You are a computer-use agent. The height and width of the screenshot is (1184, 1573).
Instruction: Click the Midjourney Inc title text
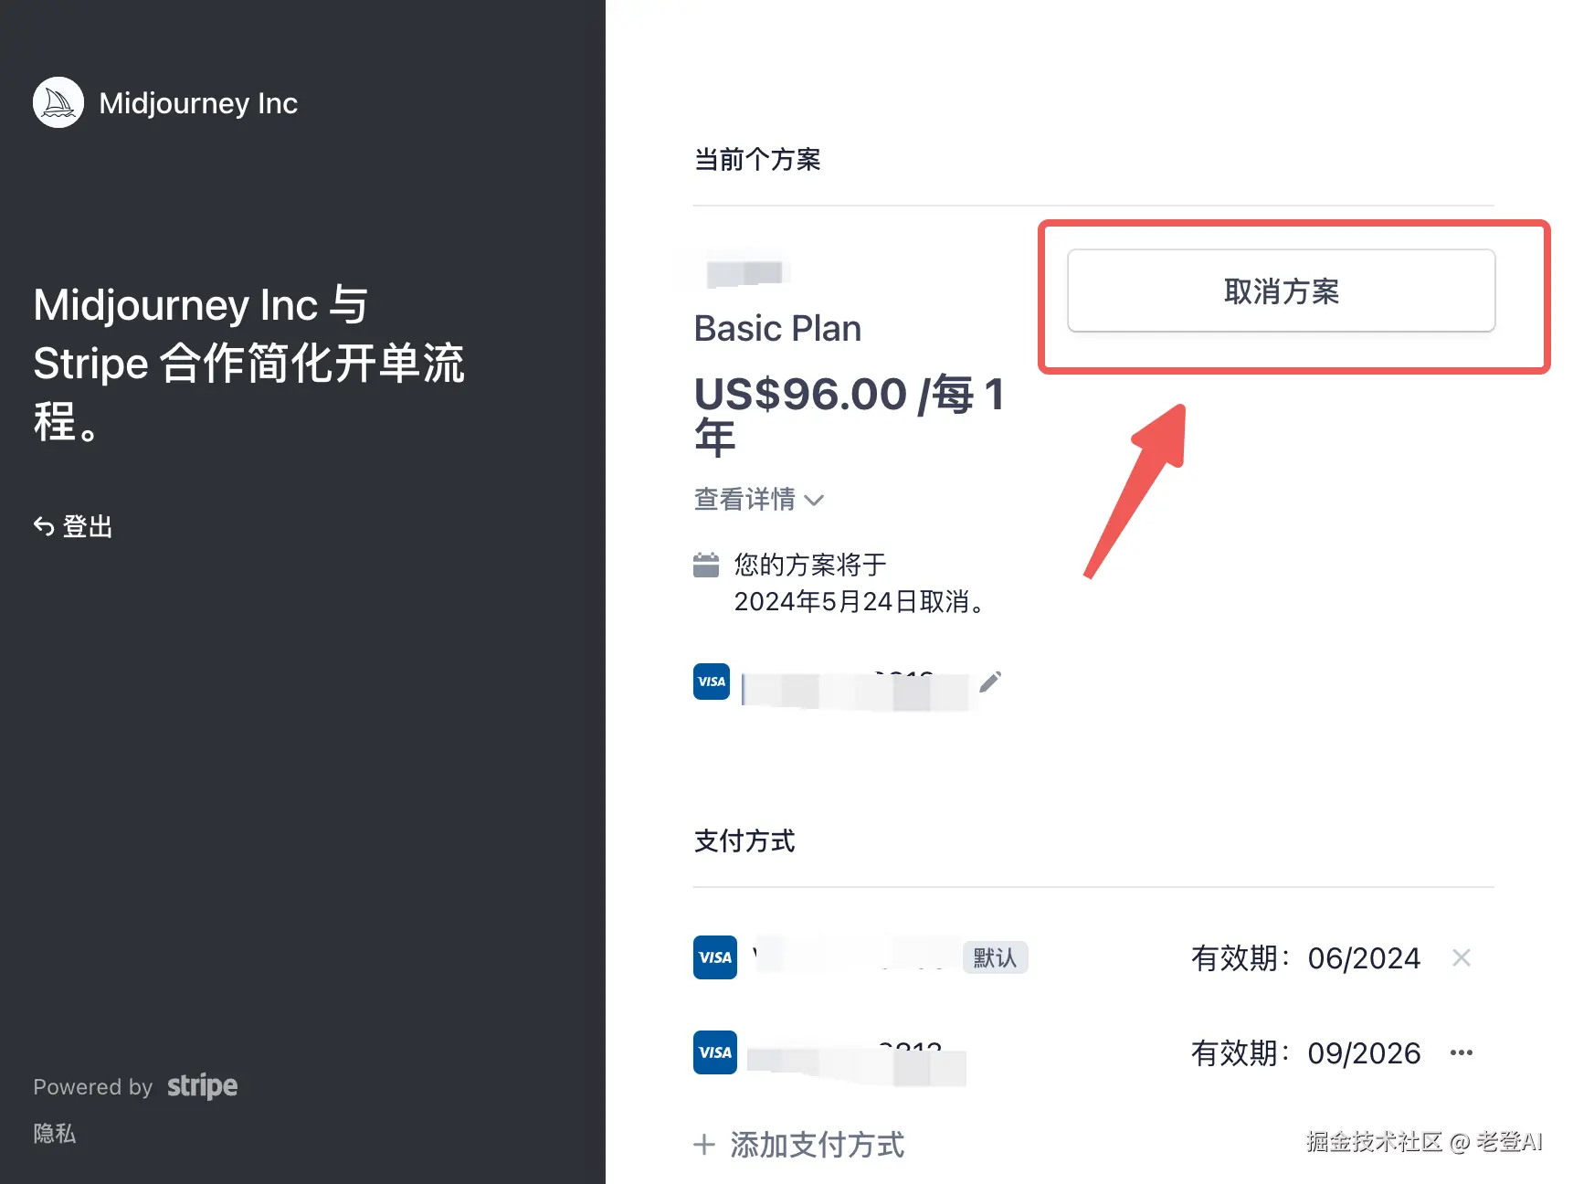point(198,103)
